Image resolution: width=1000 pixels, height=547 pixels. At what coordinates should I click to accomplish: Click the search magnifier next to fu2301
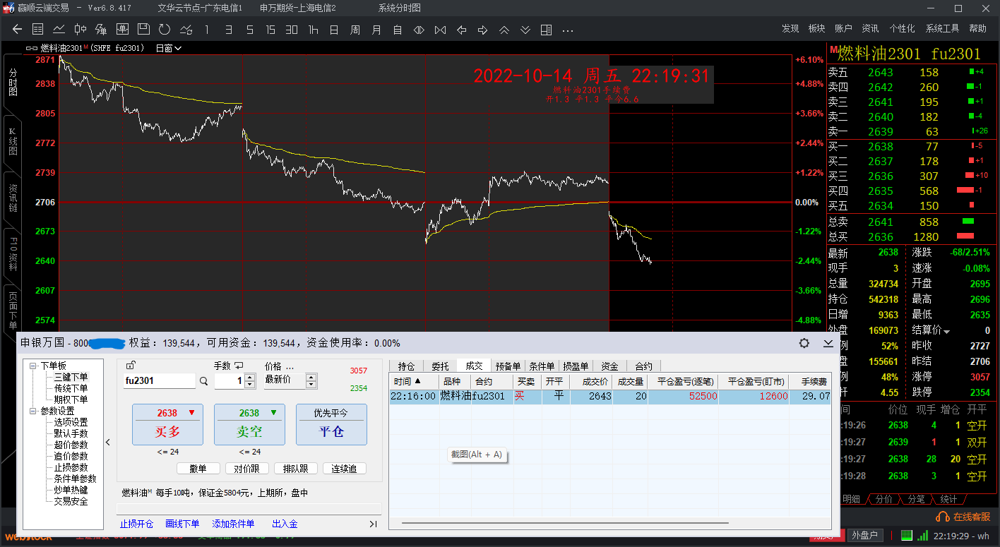pos(203,381)
